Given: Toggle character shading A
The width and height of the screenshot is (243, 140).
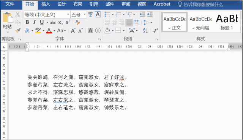Looking at the screenshot, I should (90, 31).
